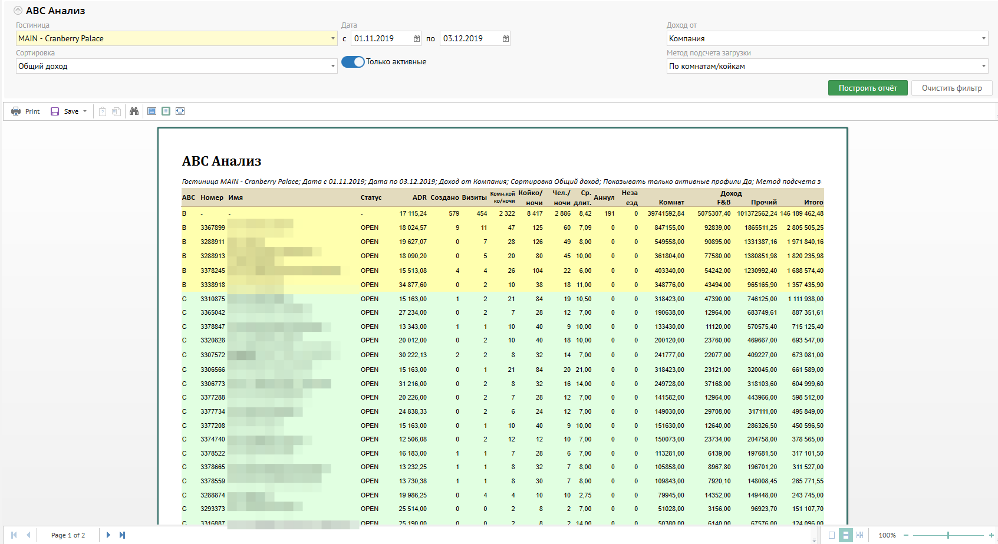Image resolution: width=998 pixels, height=544 pixels.
Task: Open calendar for end date 03.12.2019
Action: [x=505, y=38]
